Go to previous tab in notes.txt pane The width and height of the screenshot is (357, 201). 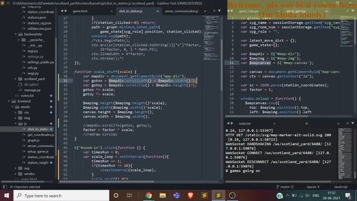click(228, 123)
